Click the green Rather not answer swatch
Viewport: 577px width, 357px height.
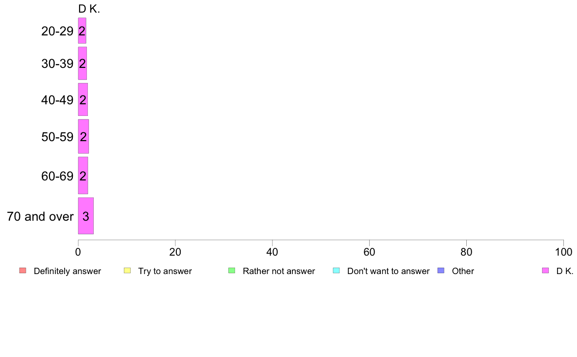pyautogui.click(x=232, y=271)
